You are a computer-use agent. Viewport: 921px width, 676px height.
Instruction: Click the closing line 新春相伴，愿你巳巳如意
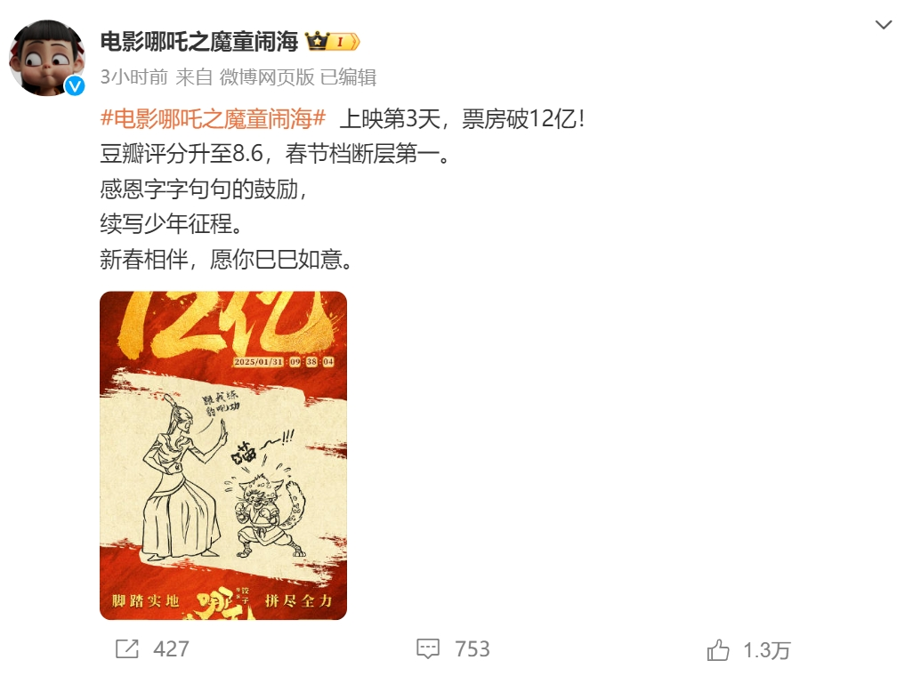(x=227, y=259)
